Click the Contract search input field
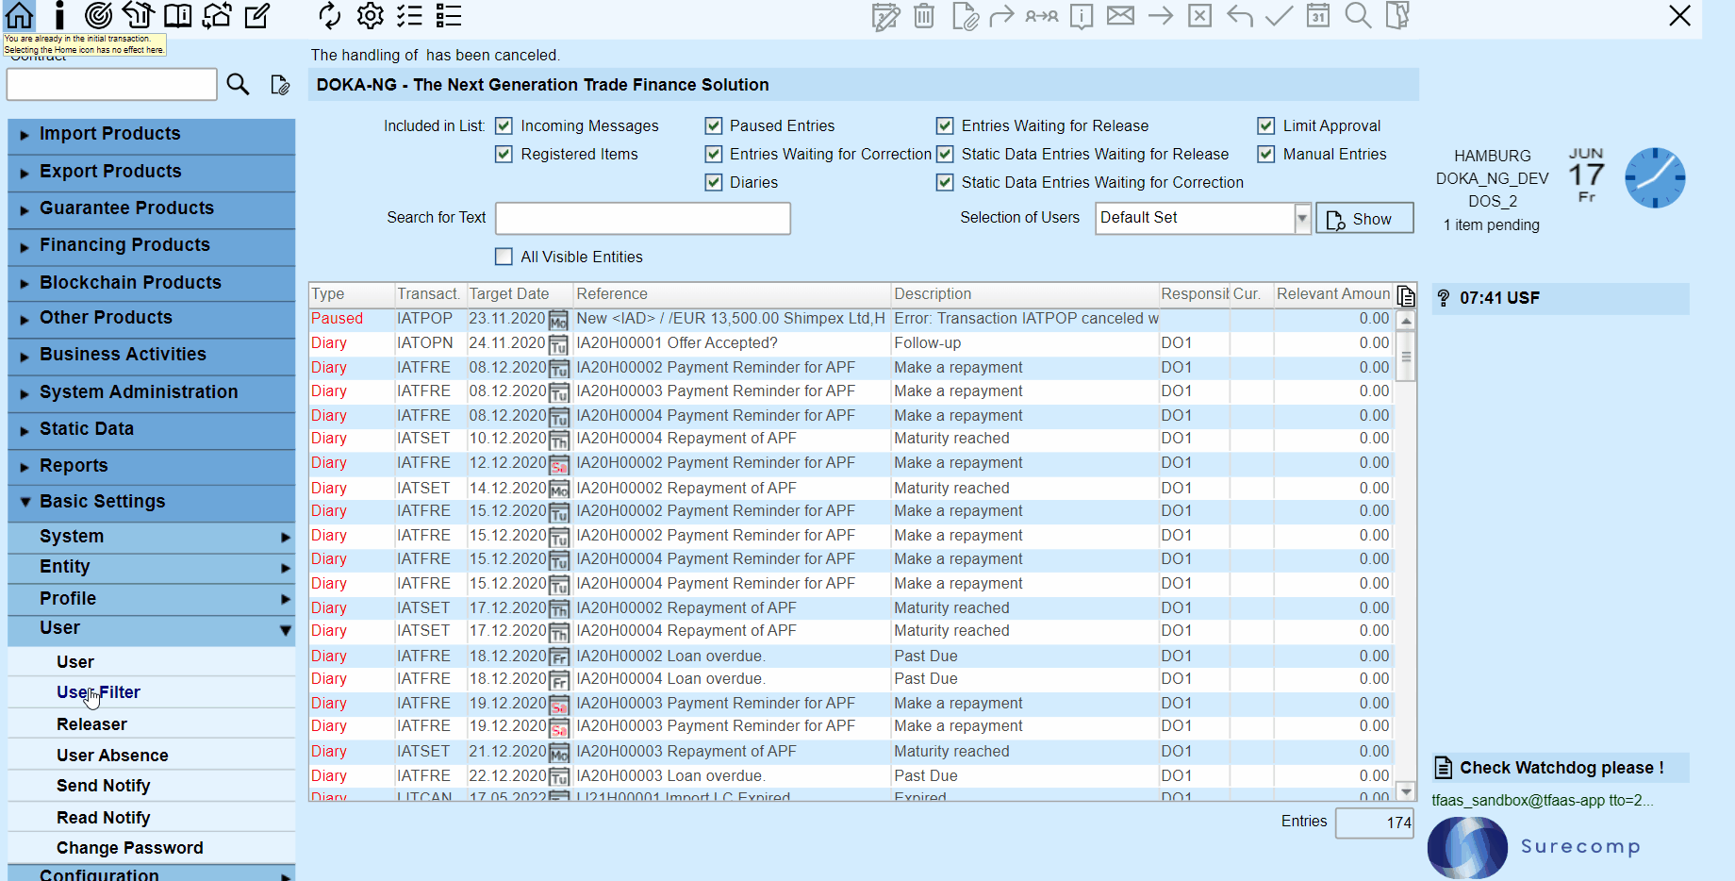Viewport: 1735px width, 881px height. [x=112, y=85]
